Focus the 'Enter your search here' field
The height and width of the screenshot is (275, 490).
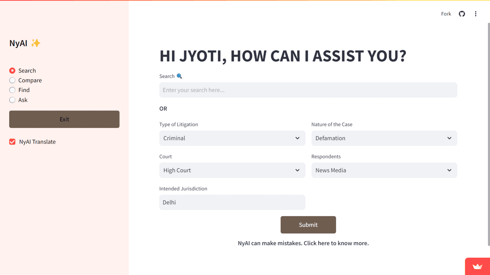pos(308,90)
